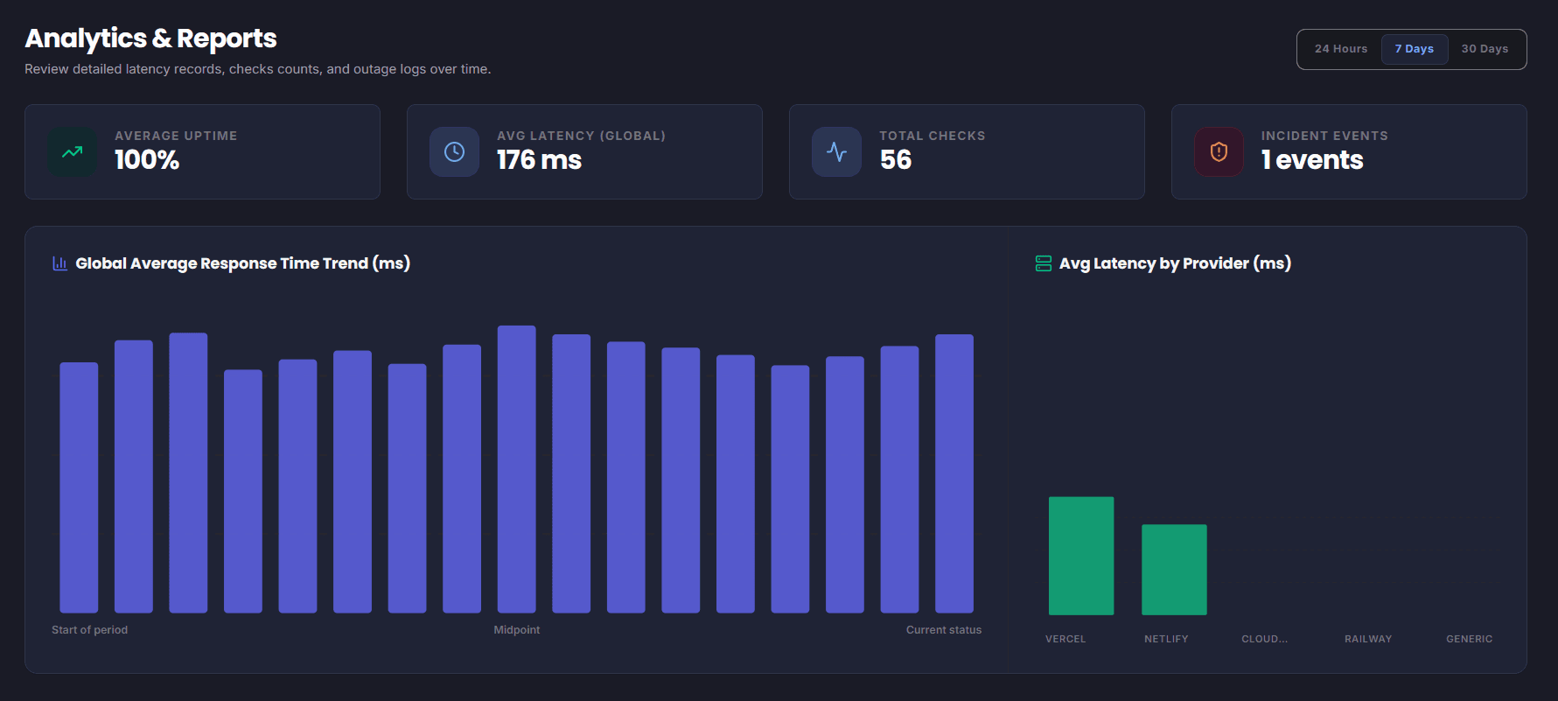
Task: Click the VERCEL axis label
Action: [1065, 639]
